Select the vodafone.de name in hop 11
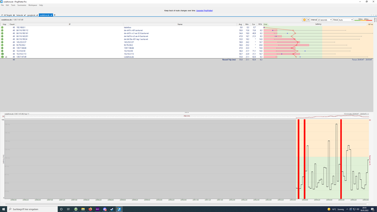Image resolution: width=377 pixels, height=212 pixels. [129, 57]
